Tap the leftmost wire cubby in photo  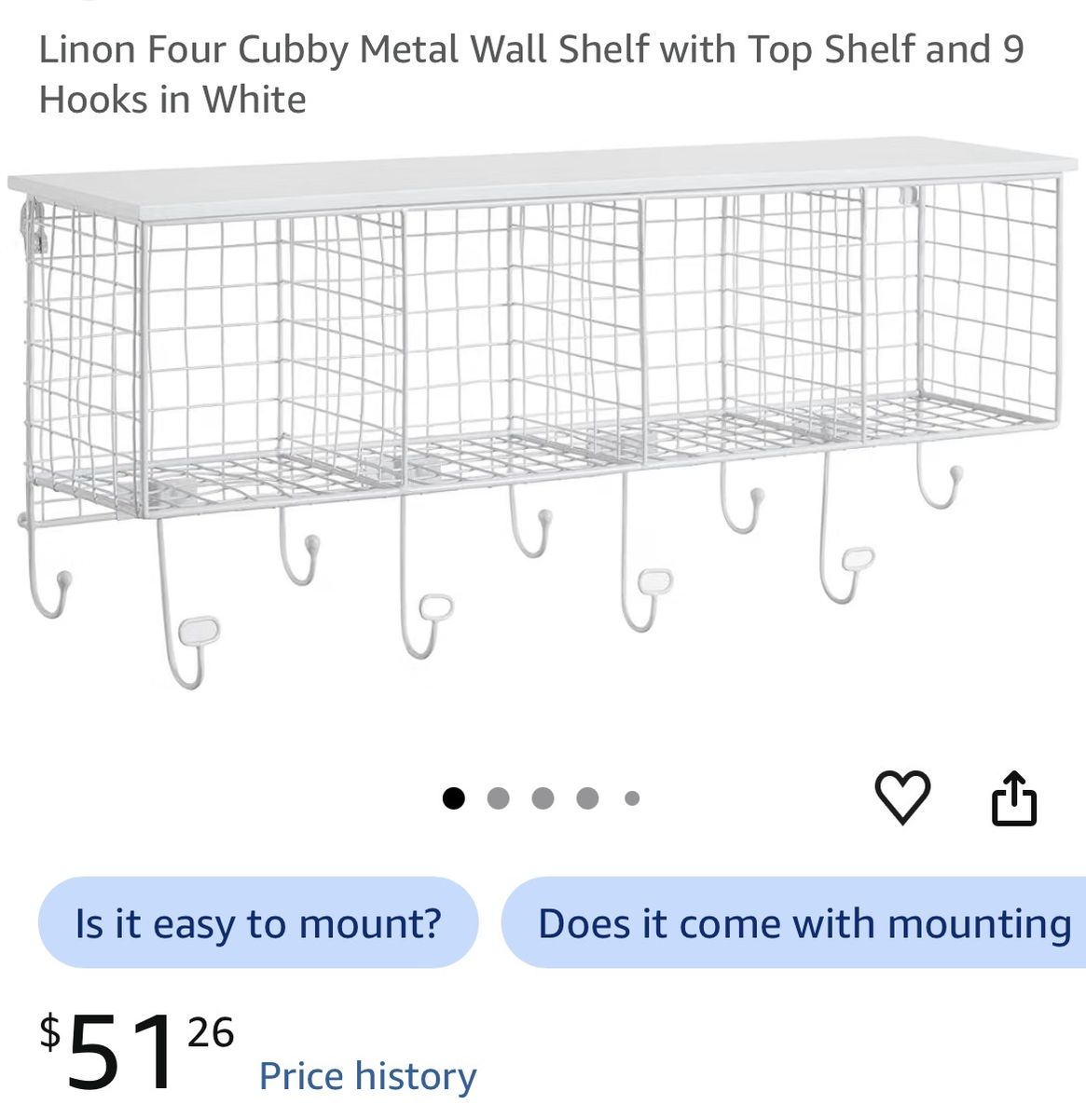(270, 359)
